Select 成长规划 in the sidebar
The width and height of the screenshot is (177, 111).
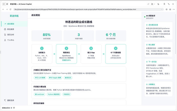click(14, 24)
